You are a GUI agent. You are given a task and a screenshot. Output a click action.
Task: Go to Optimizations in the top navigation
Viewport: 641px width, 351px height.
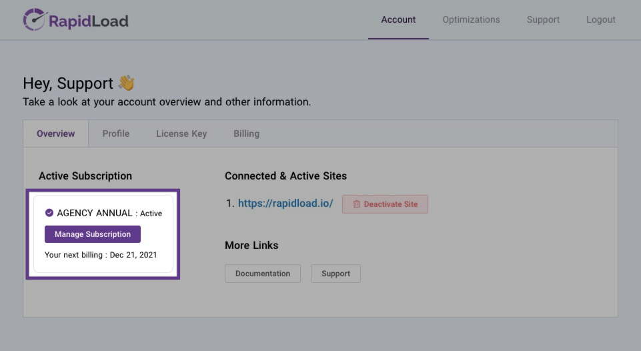tap(471, 20)
